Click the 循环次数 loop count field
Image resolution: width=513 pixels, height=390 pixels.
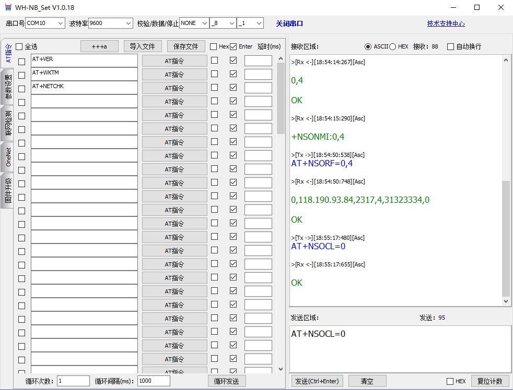(73, 381)
